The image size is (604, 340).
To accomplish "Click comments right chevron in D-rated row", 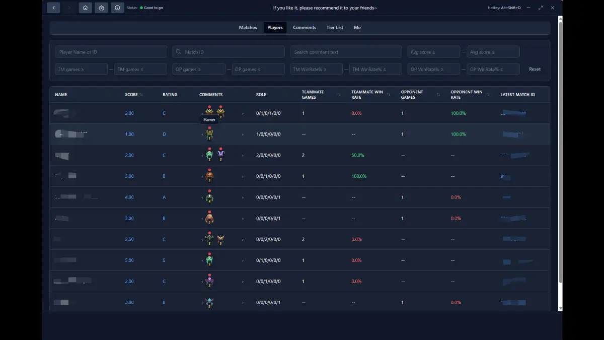I will click(243, 134).
